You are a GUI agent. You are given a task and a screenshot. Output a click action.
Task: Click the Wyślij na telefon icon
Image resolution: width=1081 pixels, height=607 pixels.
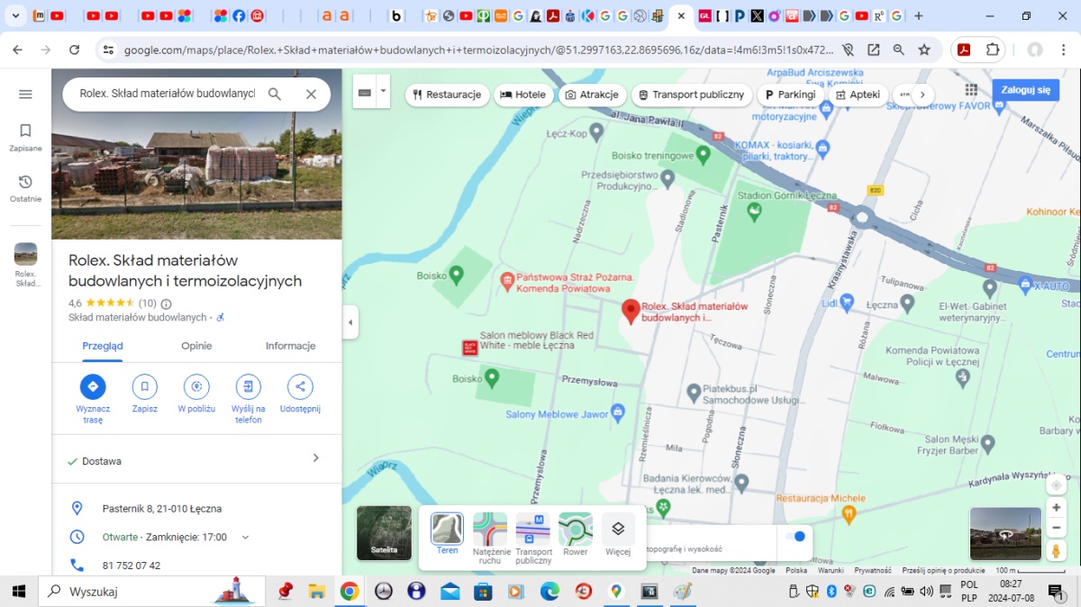pos(248,386)
